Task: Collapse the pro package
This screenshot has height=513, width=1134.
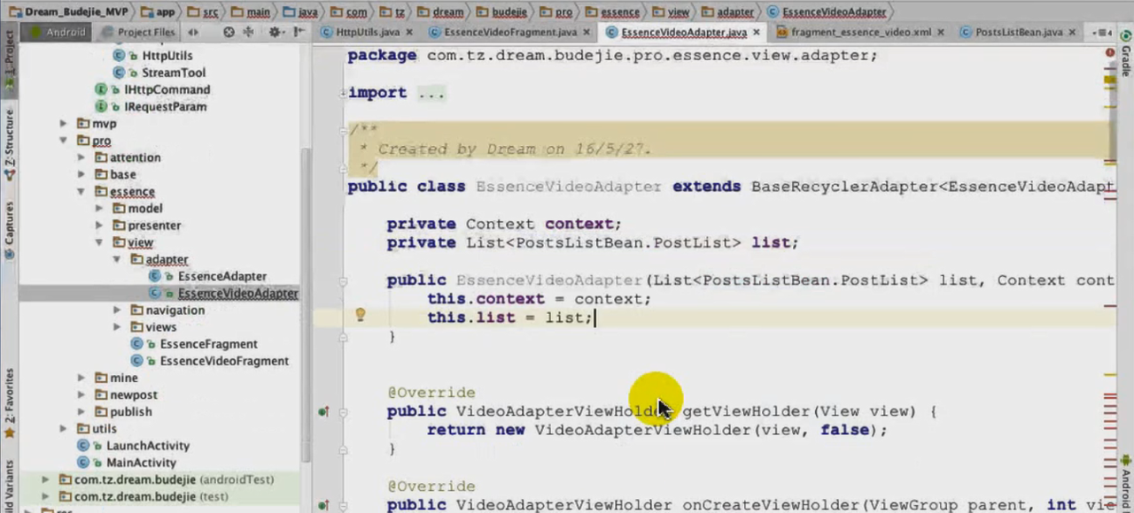Action: (x=63, y=141)
